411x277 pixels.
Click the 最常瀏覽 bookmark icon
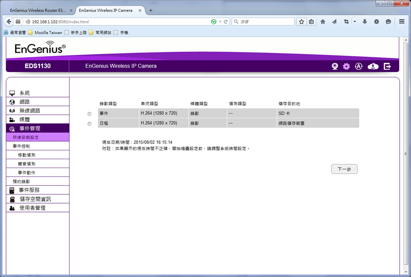[6, 32]
